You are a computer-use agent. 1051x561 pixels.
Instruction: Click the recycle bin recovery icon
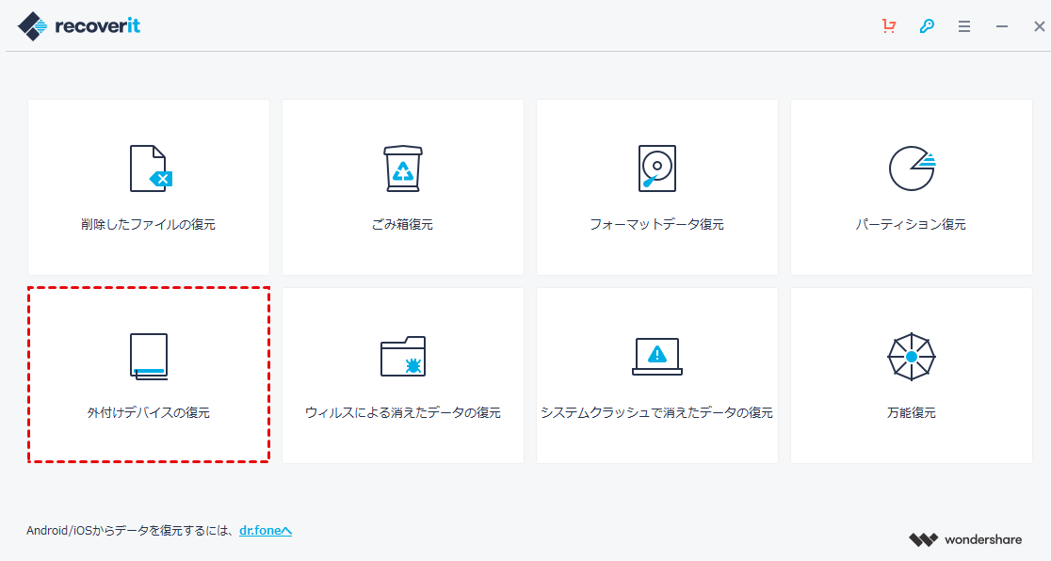[x=403, y=168]
